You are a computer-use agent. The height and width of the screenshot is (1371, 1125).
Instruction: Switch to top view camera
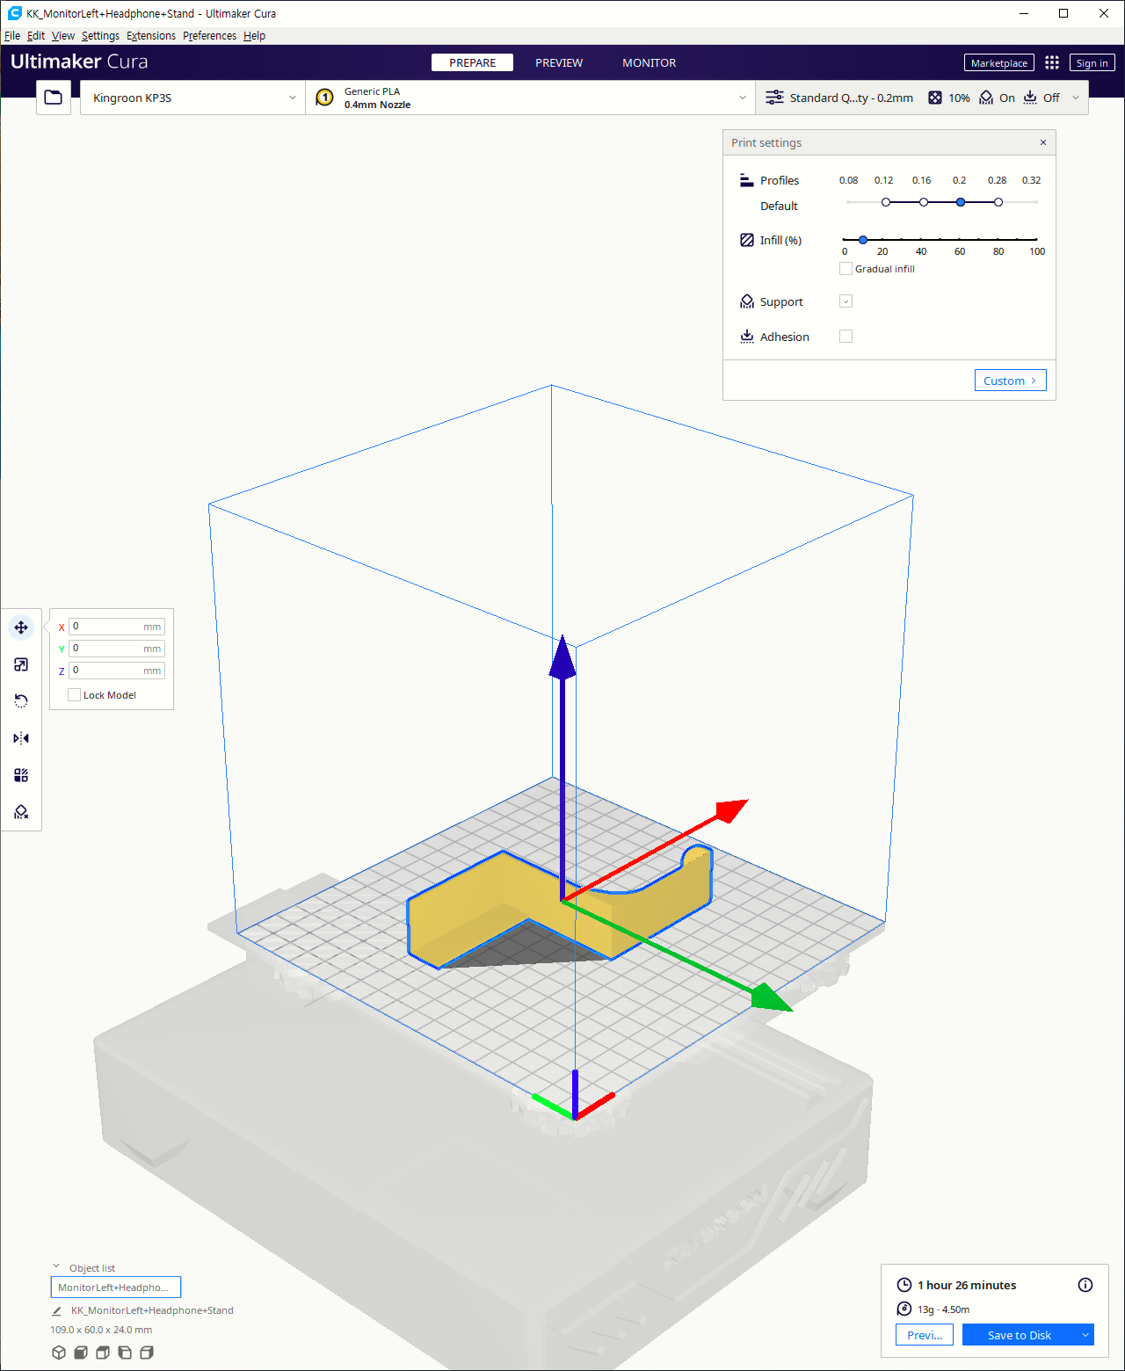(x=103, y=1353)
